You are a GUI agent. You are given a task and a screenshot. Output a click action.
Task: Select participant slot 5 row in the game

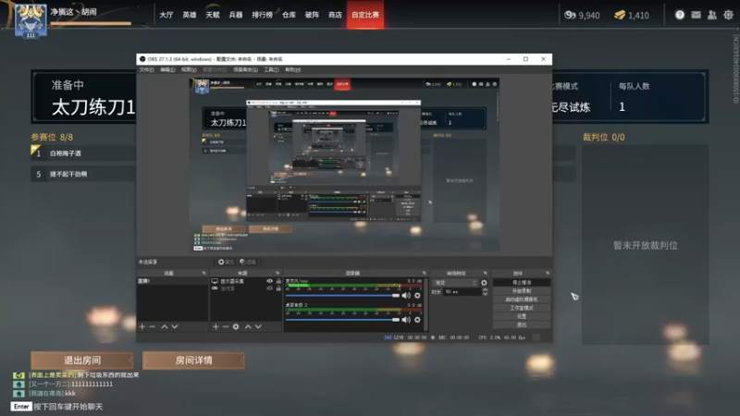point(83,174)
